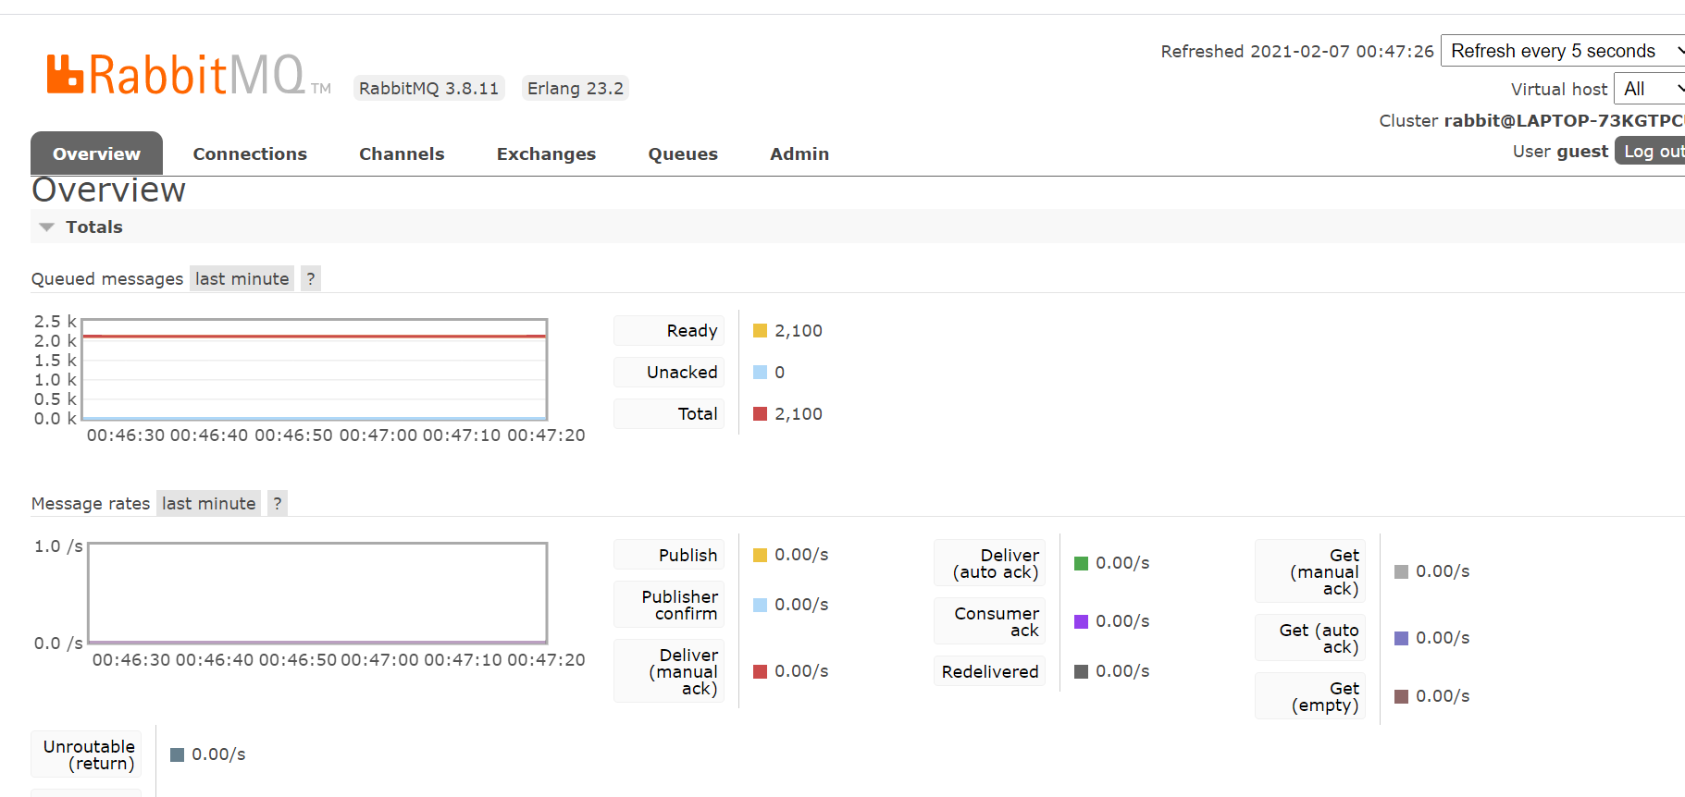Click the Total legend label

(669, 413)
